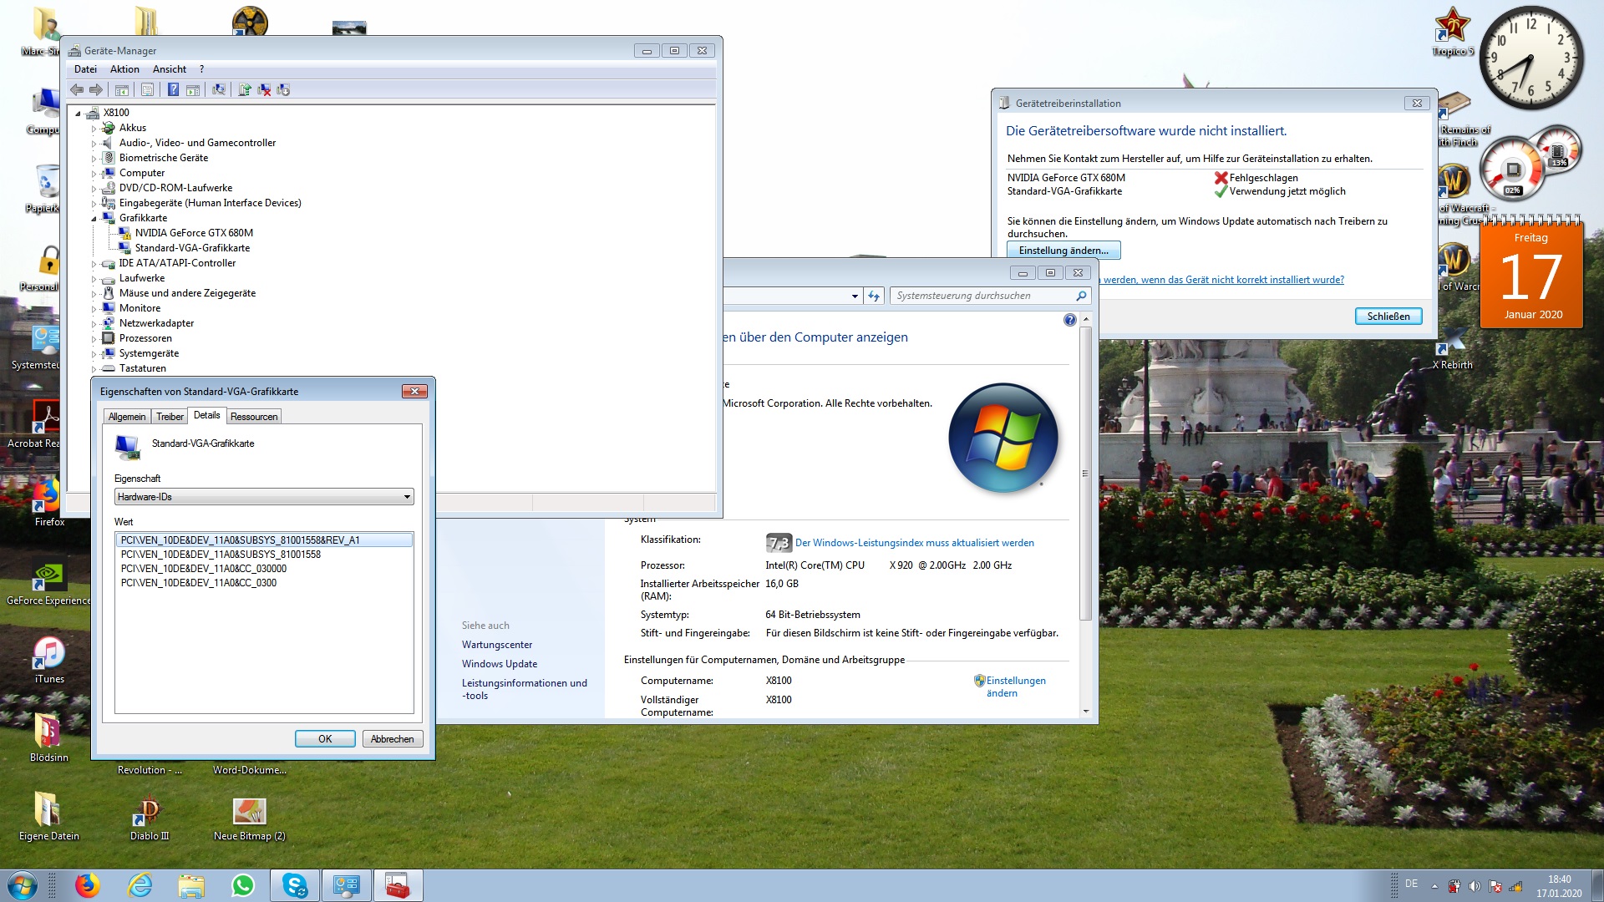1604x902 pixels.
Task: Open the Windows Update link
Action: tap(499, 664)
